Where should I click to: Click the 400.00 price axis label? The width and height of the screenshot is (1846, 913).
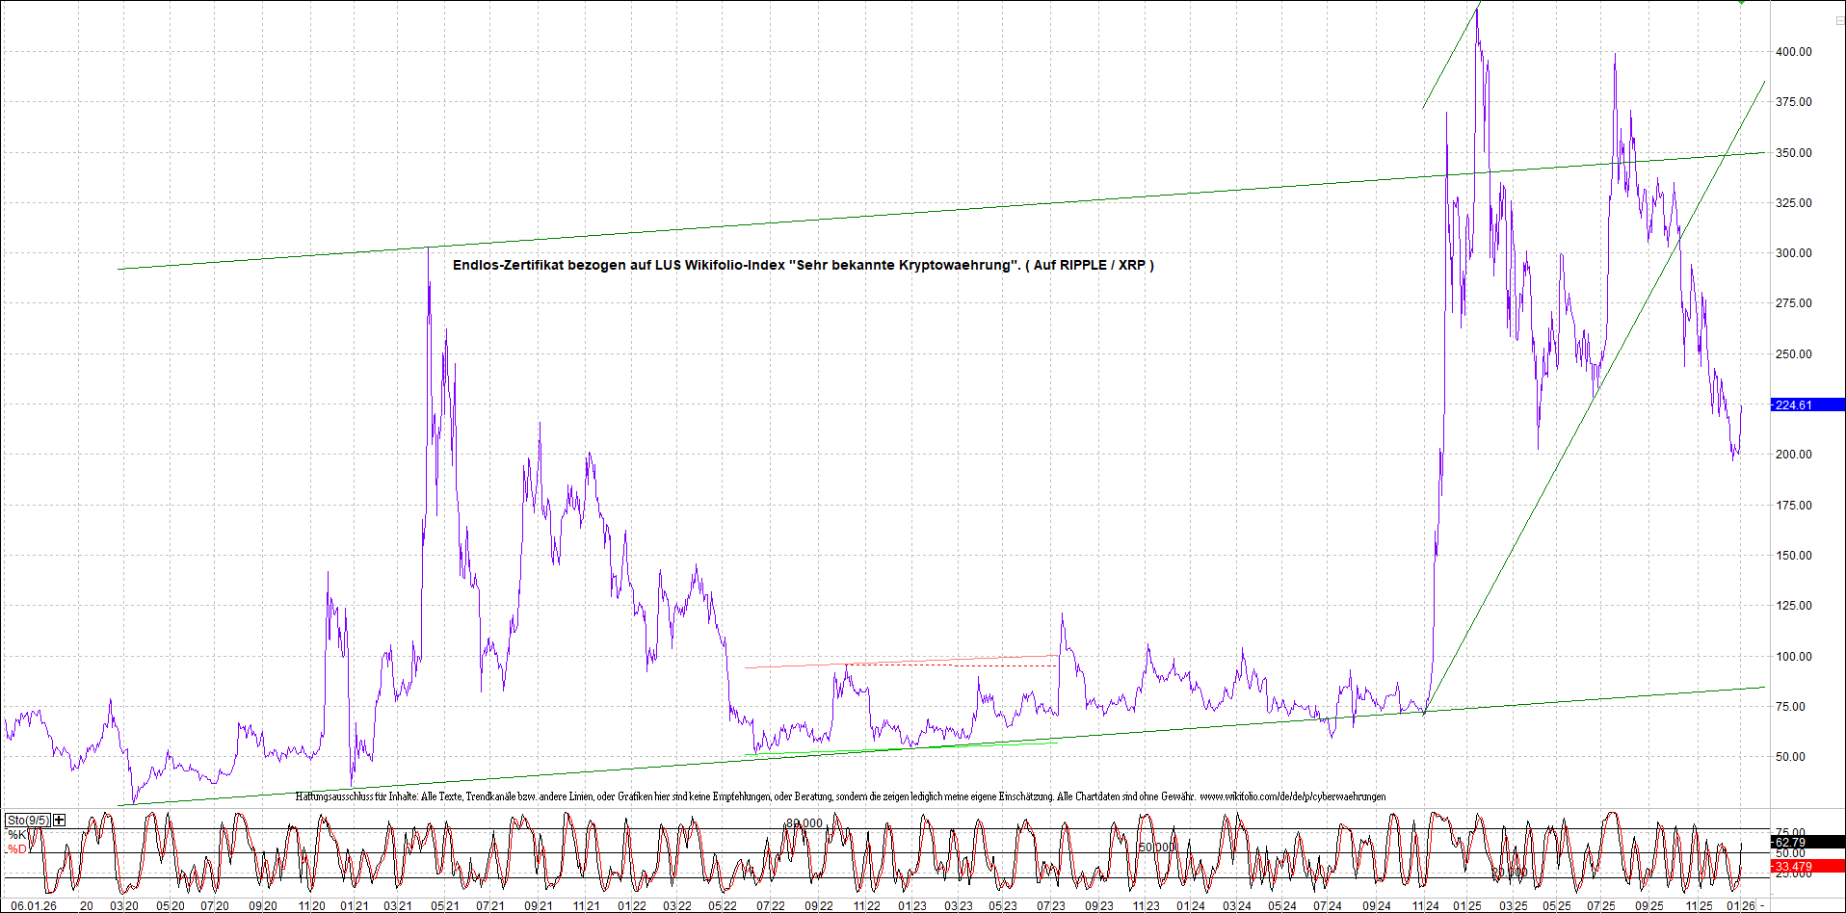click(1793, 52)
